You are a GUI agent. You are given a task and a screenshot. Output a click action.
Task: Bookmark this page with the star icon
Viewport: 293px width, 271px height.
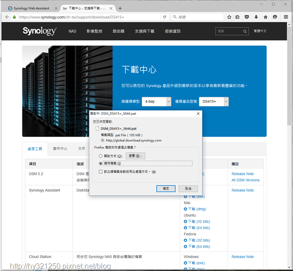click(x=229, y=17)
